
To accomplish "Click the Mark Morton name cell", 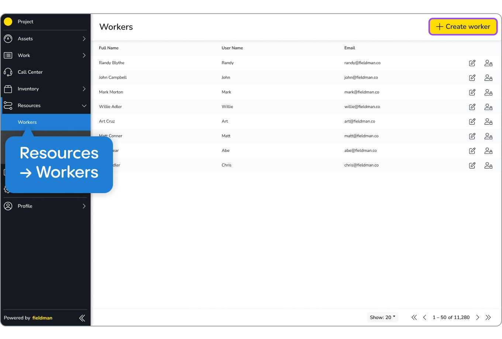I will click(111, 92).
